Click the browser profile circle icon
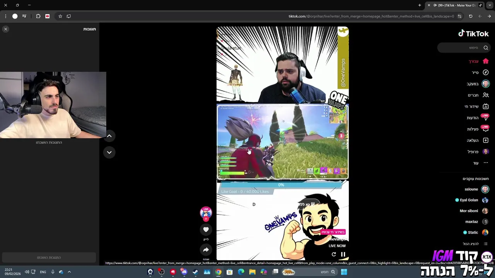This screenshot has width=495, height=278. (x=15, y=16)
